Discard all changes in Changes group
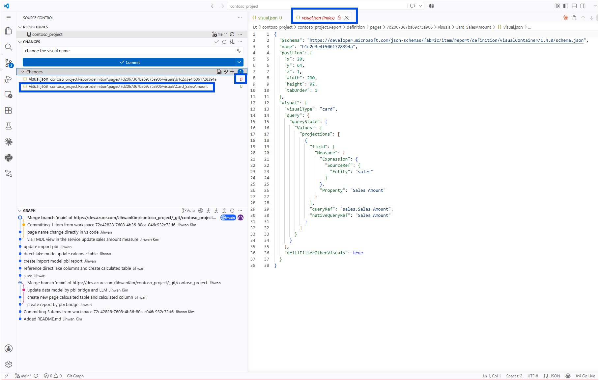This screenshot has height=380, width=599. click(x=226, y=72)
